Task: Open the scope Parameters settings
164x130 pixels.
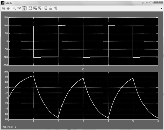Action: point(8,8)
